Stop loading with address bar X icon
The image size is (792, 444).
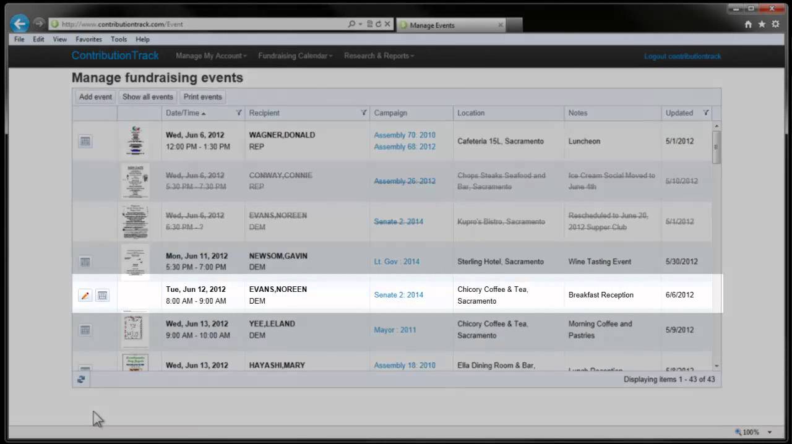387,24
